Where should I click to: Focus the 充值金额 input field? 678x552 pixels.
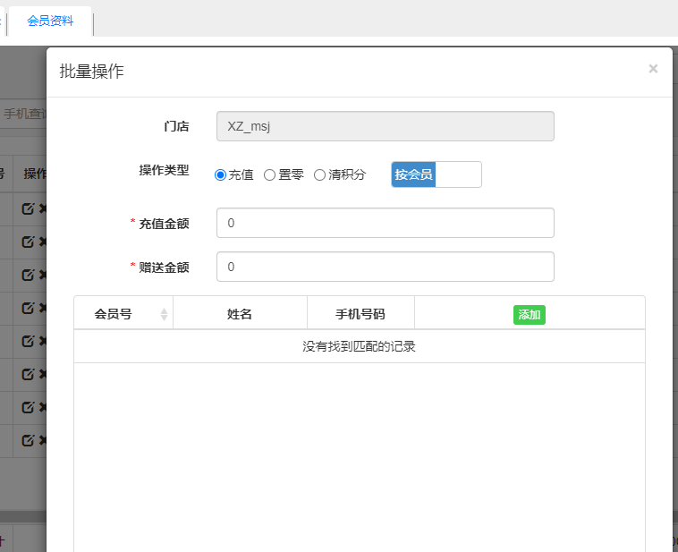pyautogui.click(x=385, y=223)
